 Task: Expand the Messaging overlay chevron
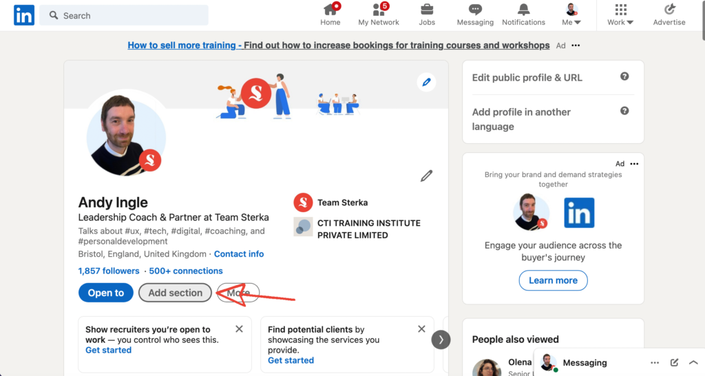point(693,362)
